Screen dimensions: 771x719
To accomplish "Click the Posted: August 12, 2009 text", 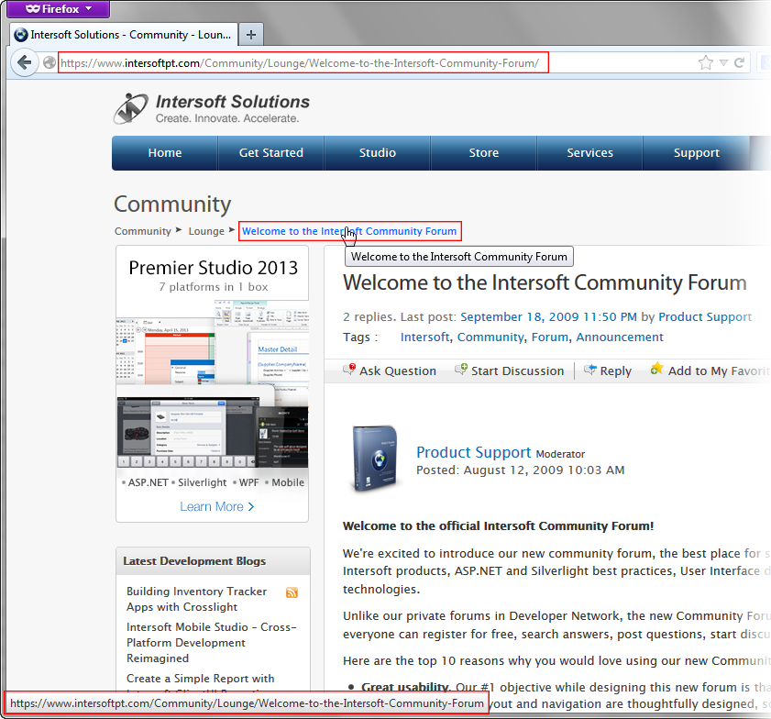I will click(x=520, y=470).
